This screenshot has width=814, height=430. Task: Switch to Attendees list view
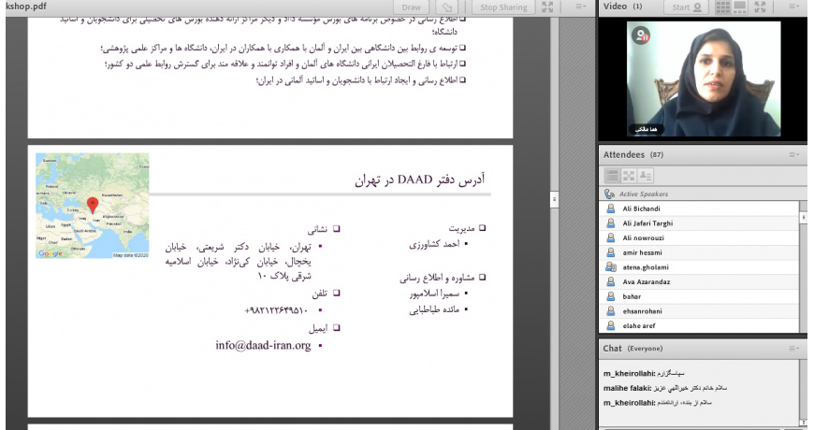tap(612, 176)
